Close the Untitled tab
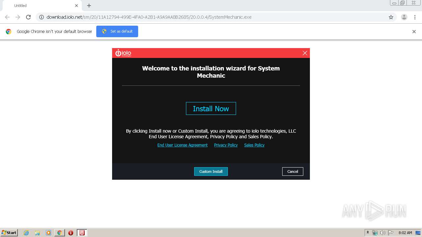Viewport: 422px width, 237px height. pos(76,6)
